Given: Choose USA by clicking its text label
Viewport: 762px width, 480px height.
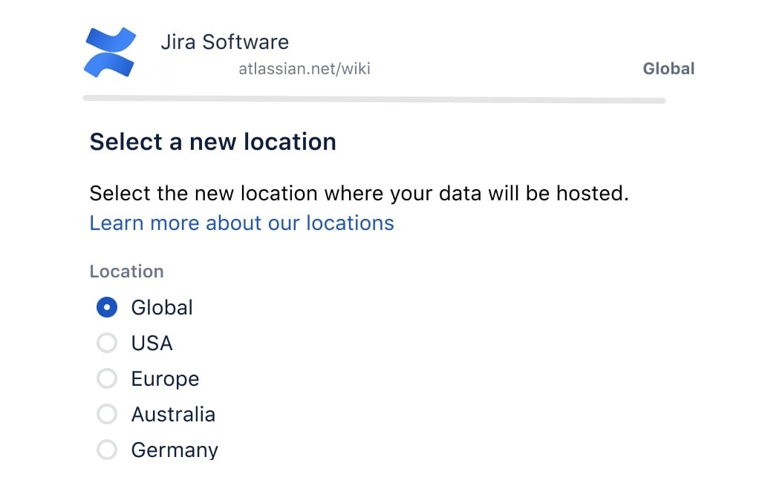Looking at the screenshot, I should tap(152, 343).
